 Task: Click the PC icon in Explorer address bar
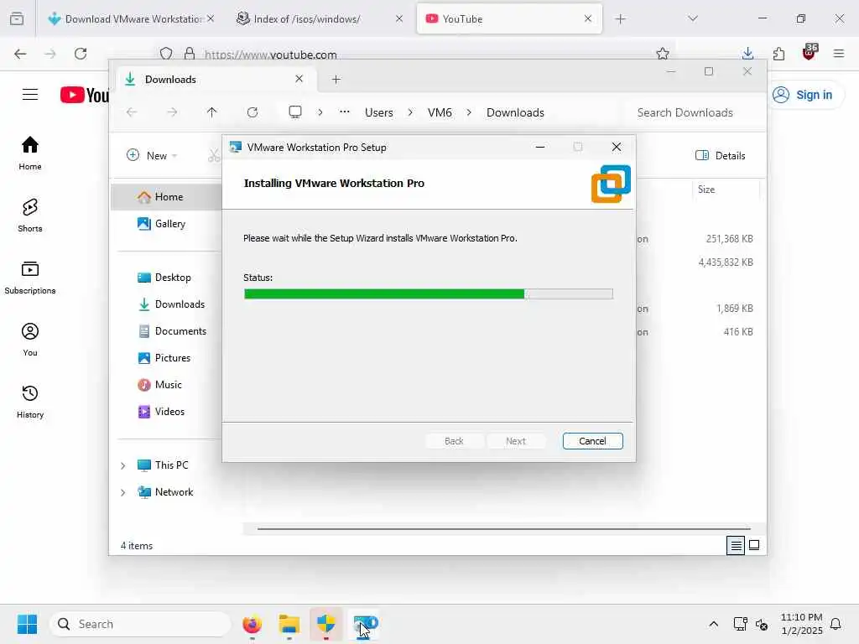tap(295, 112)
